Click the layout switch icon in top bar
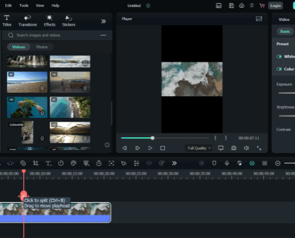 [218, 6]
